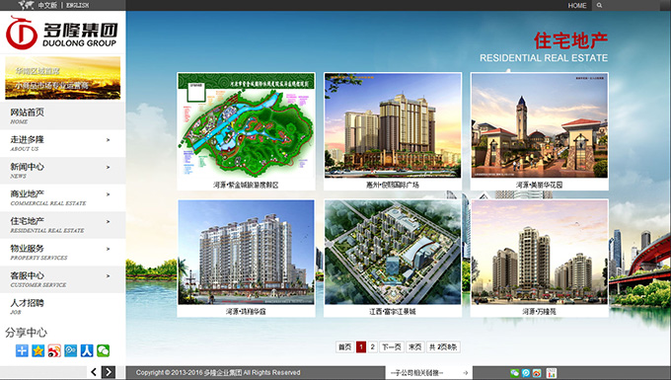Open the 网站首页 Home menu item

[x=62, y=115]
